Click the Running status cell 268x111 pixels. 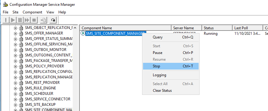pos(211,34)
